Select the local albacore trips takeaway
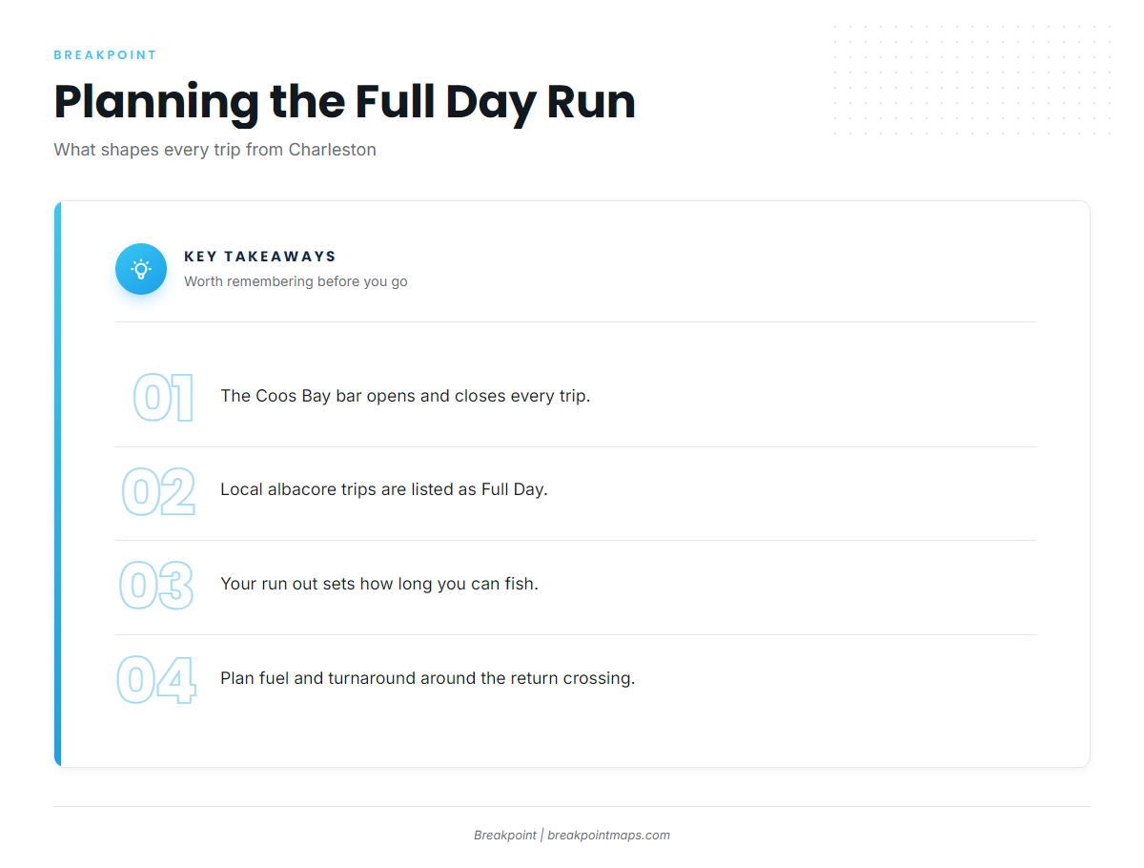Image resolution: width=1144 pixels, height=868 pixels. (384, 489)
